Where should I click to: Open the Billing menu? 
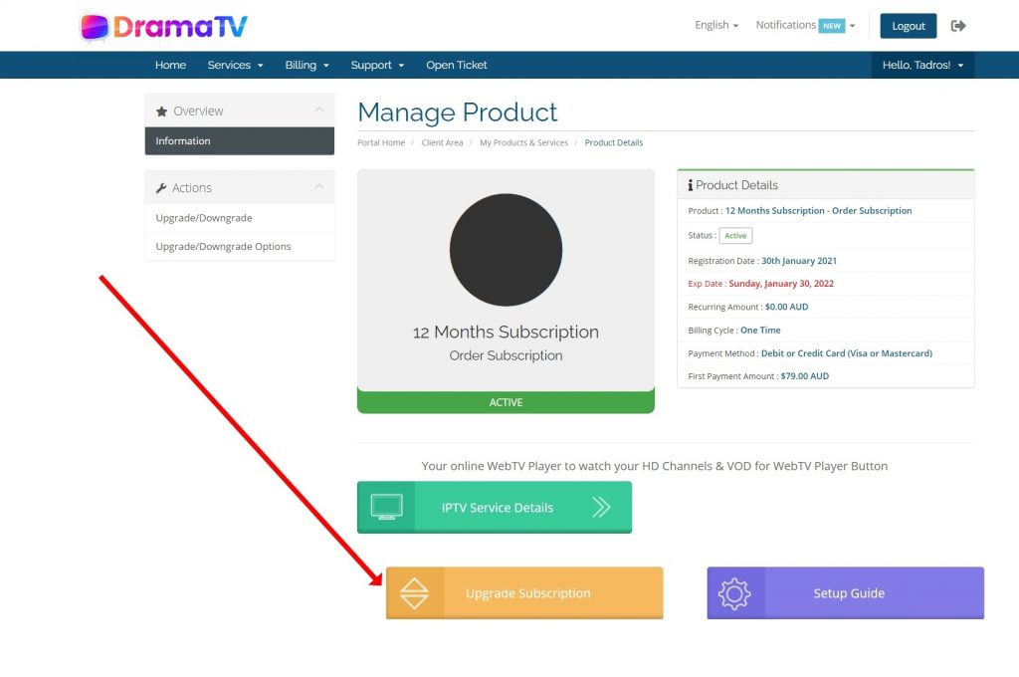tap(306, 66)
